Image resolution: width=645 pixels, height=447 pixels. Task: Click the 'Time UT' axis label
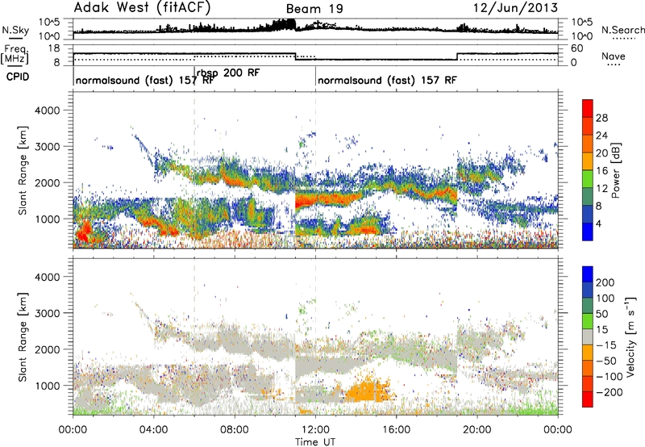click(x=315, y=442)
